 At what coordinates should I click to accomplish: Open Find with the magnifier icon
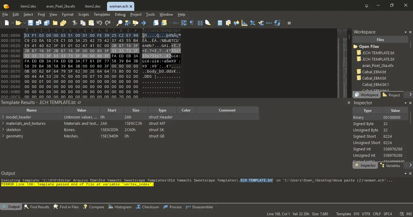pos(119,23)
